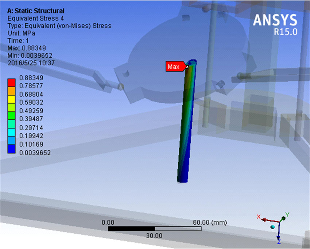310x249 pixels.
Task: Select the bottom end of the rod
Action: point(181,180)
